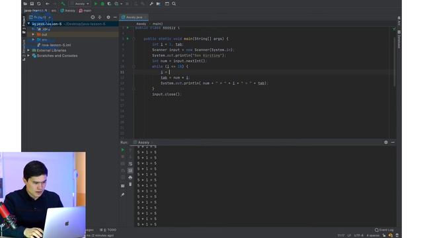423x238 pixels.
Task: Click the Save All toolbar icon
Action: (32, 4)
